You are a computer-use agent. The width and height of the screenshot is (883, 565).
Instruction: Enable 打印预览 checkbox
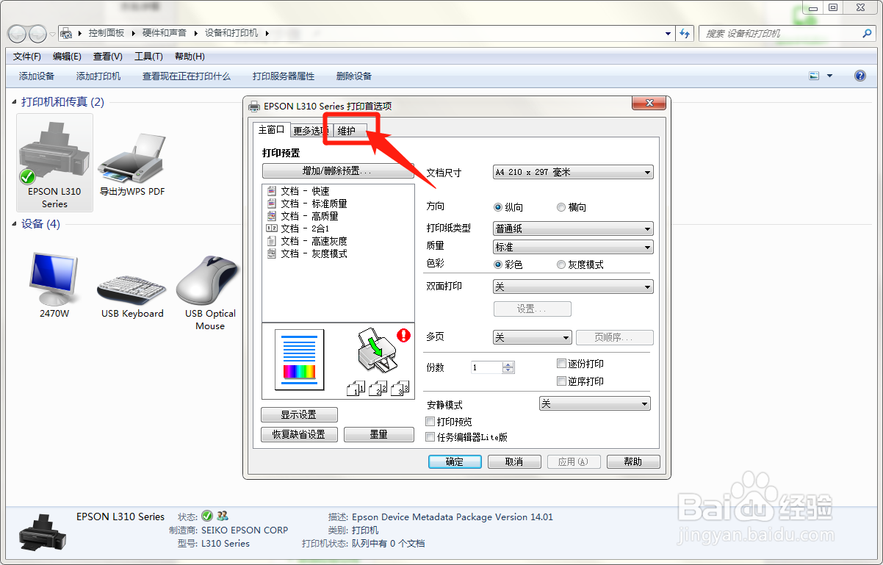point(430,422)
